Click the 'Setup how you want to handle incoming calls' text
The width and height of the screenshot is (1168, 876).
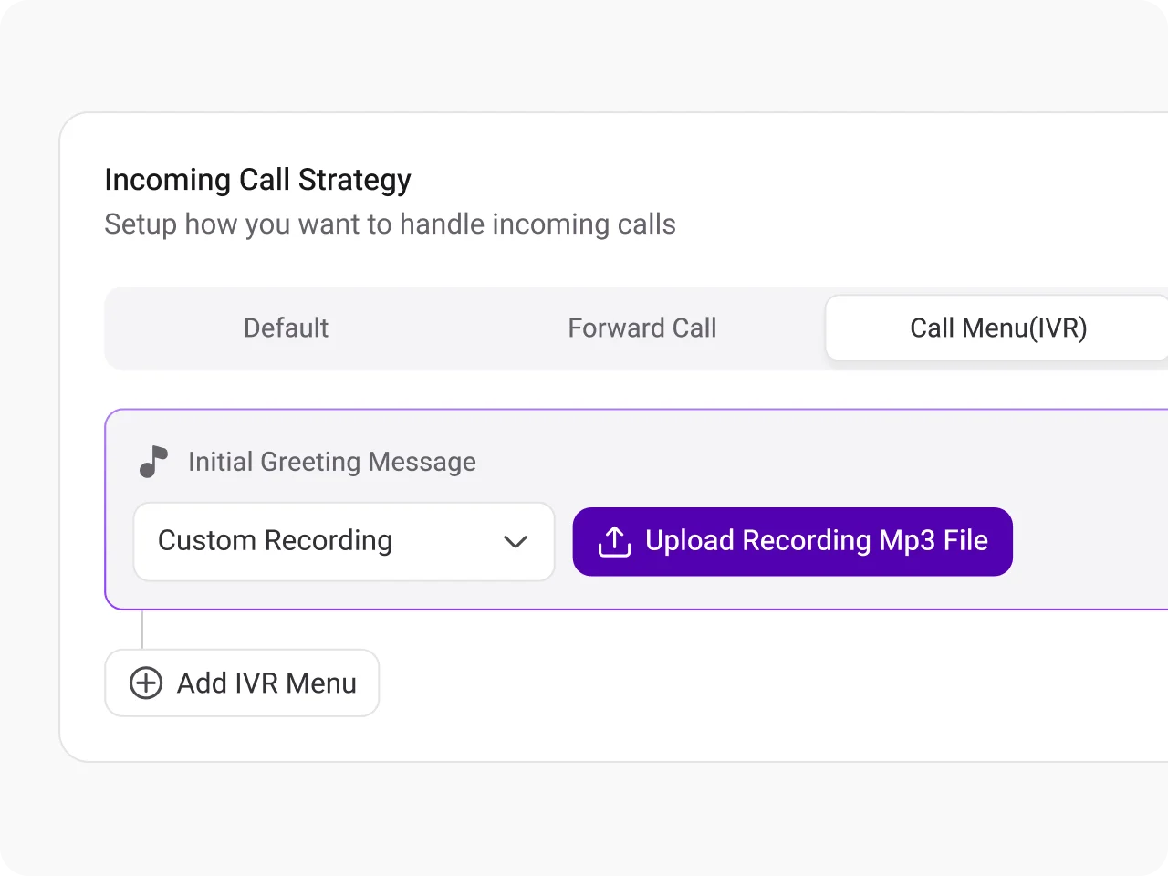[x=391, y=224]
